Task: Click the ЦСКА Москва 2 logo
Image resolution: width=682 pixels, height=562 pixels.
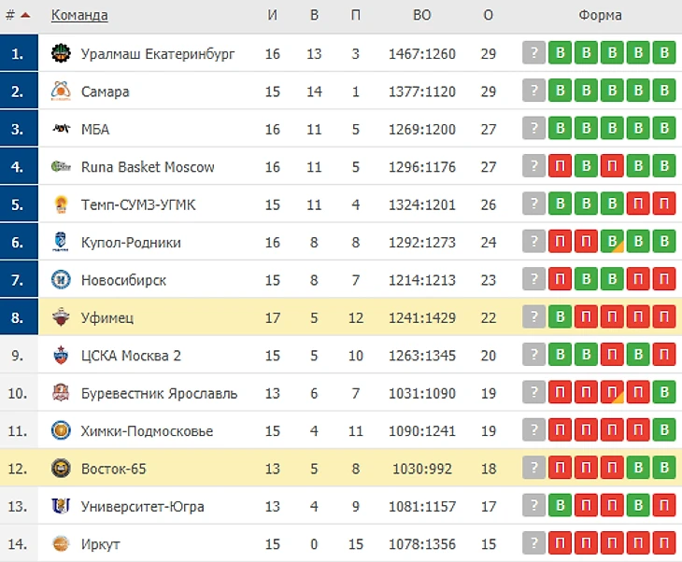Action: (x=61, y=356)
